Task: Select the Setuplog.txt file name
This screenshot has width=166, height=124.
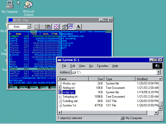Action: pos(70,97)
